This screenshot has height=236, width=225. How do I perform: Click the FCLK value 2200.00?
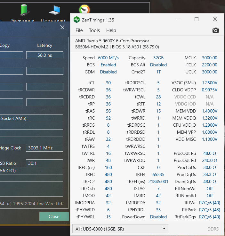click(x=210, y=65)
